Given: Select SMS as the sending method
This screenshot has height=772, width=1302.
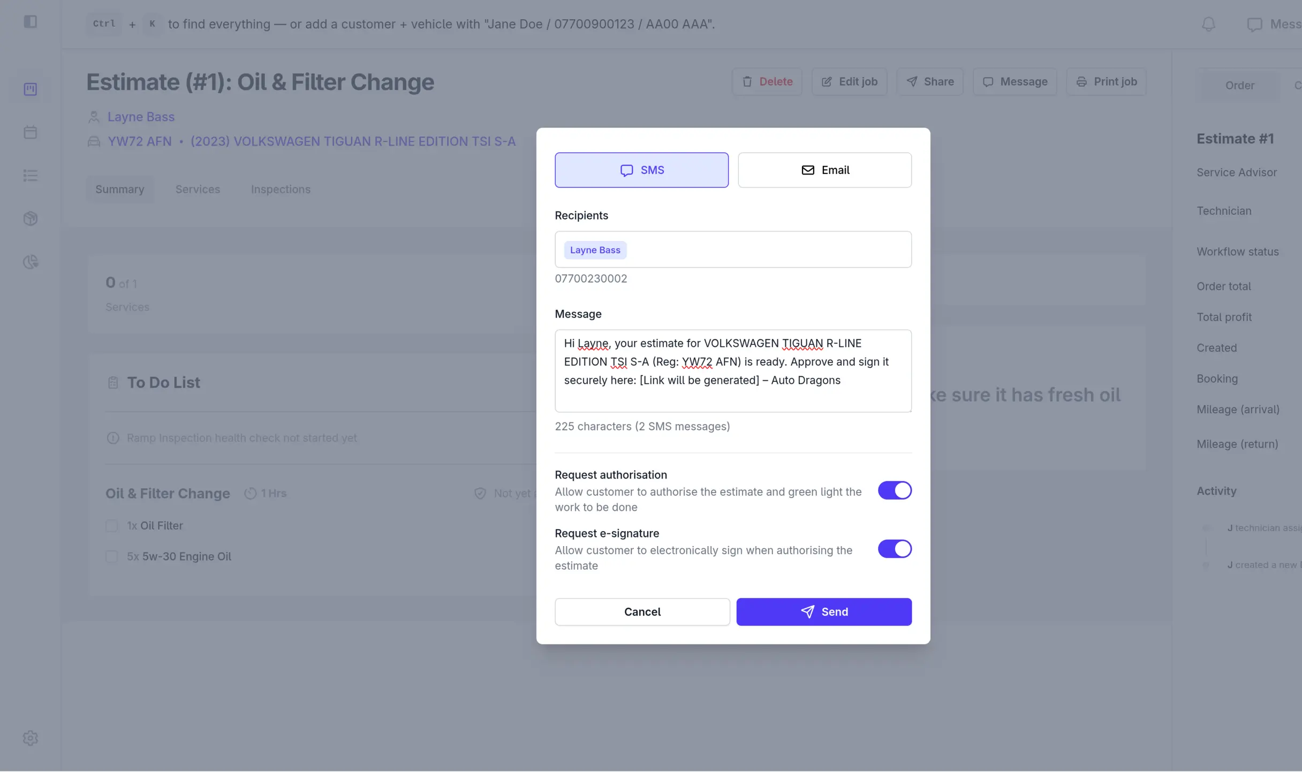Looking at the screenshot, I should (641, 170).
